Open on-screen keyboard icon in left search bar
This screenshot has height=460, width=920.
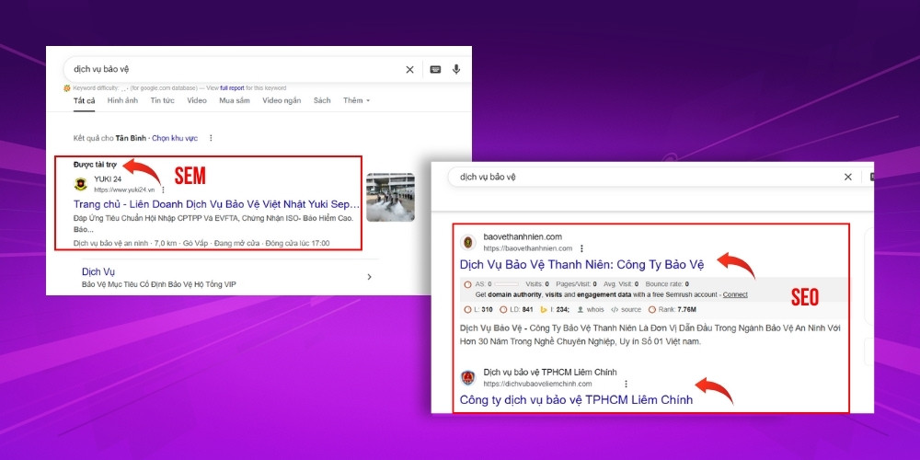click(x=435, y=69)
